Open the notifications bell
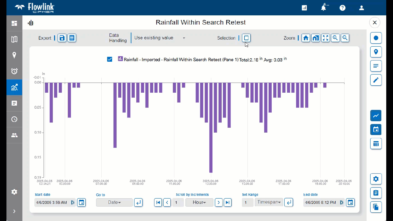The height and width of the screenshot is (221, 393). [x=323, y=8]
